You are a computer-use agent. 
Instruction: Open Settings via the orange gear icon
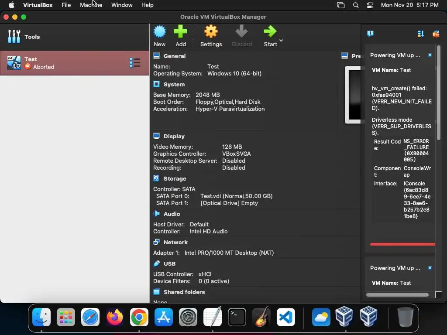tap(211, 31)
